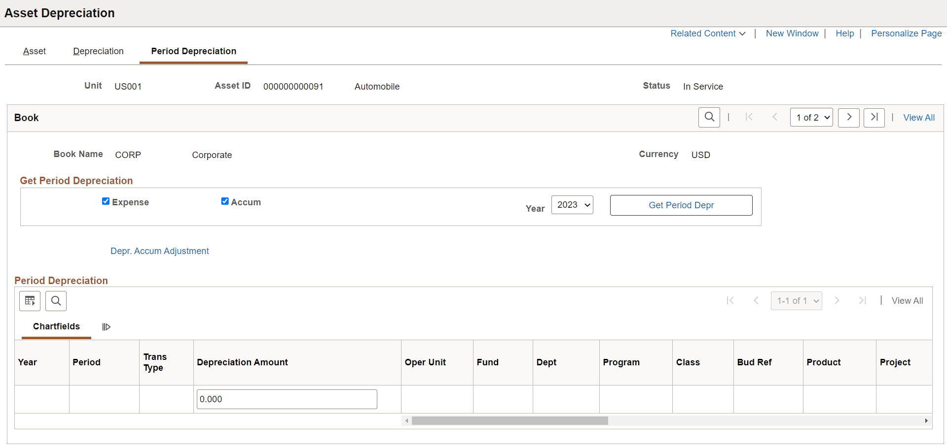Image resolution: width=947 pixels, height=448 pixels.
Task: Click right arrow of horizontal scrollbar
Action: (x=926, y=421)
